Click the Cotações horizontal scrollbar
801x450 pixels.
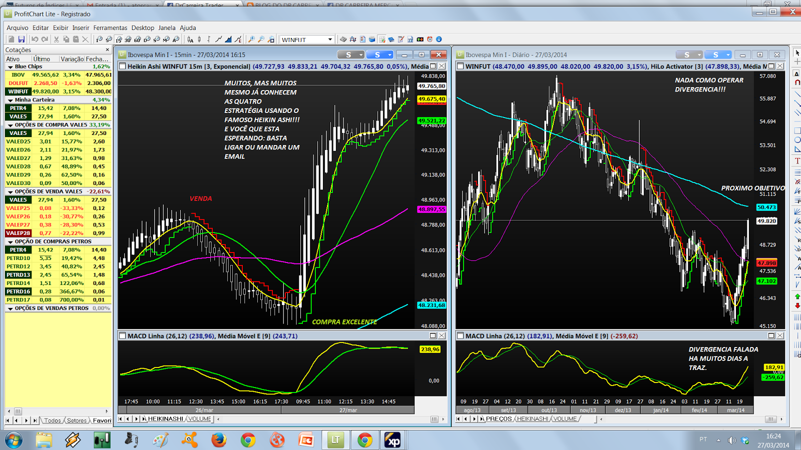[58, 411]
